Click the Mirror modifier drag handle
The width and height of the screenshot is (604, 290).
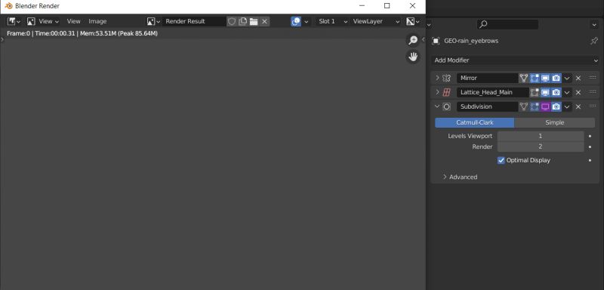point(593,78)
